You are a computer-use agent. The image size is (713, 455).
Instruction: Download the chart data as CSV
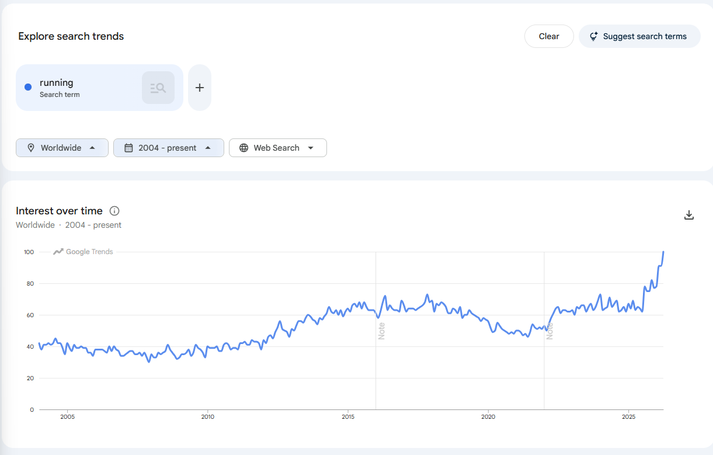point(689,215)
